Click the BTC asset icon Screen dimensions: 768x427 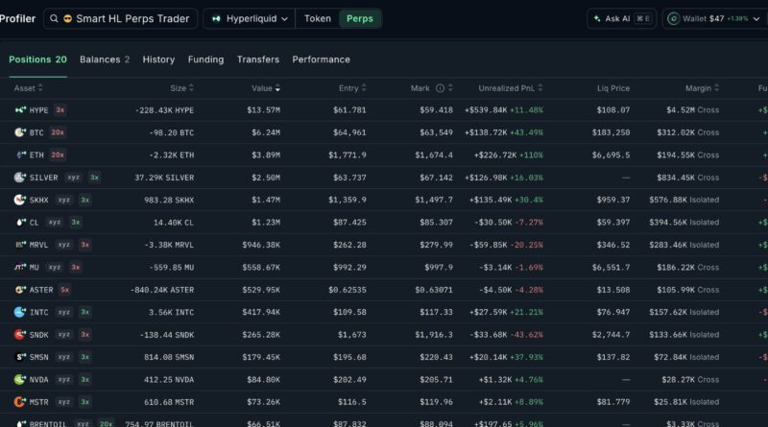click(20, 132)
